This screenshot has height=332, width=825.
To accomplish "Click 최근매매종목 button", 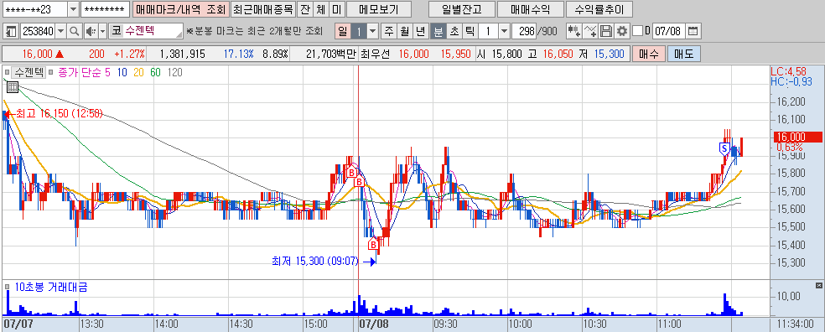I will point(262,9).
